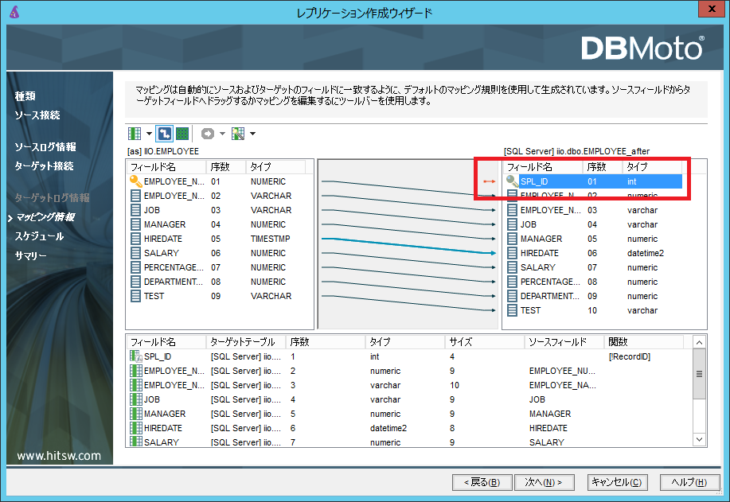Click the field icon of source PERCENTAGE... row
This screenshot has width=730, height=502.
[135, 267]
